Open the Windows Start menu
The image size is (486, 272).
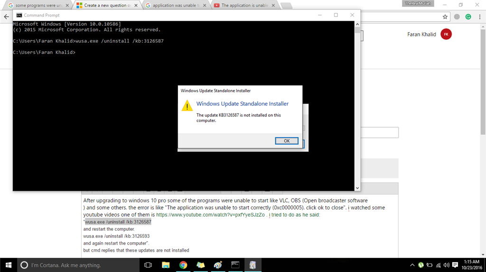(x=9, y=265)
